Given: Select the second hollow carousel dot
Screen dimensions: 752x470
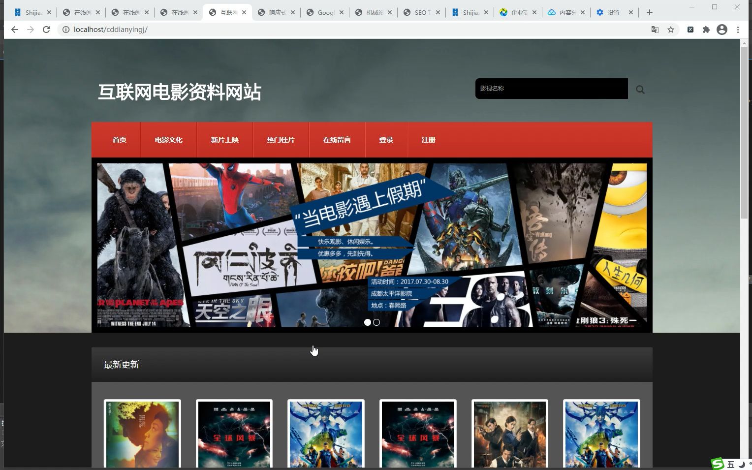Looking at the screenshot, I should pos(376,322).
